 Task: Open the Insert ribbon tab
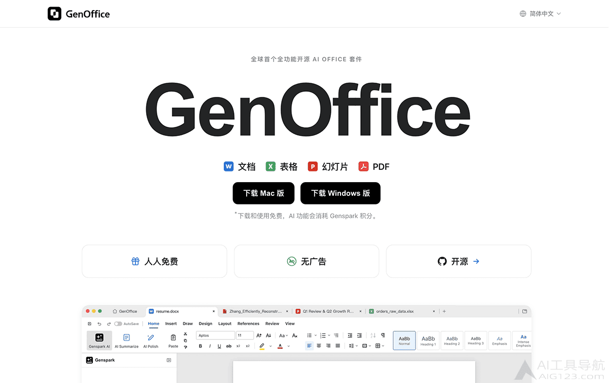[171, 324]
